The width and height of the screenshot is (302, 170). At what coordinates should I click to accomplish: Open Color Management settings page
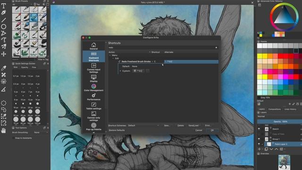(x=93, y=87)
